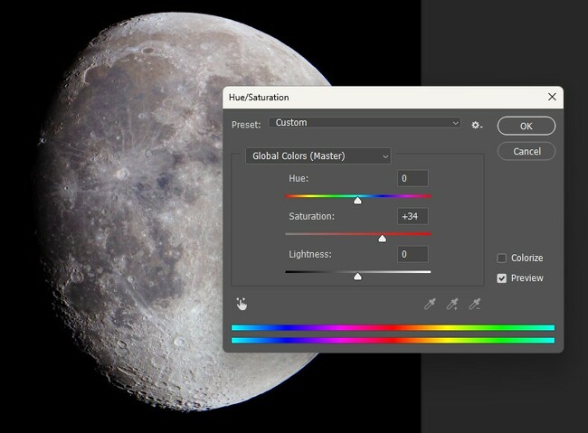Click the Lightness value input field
Screen dimensions: 588x433
pyautogui.click(x=413, y=255)
